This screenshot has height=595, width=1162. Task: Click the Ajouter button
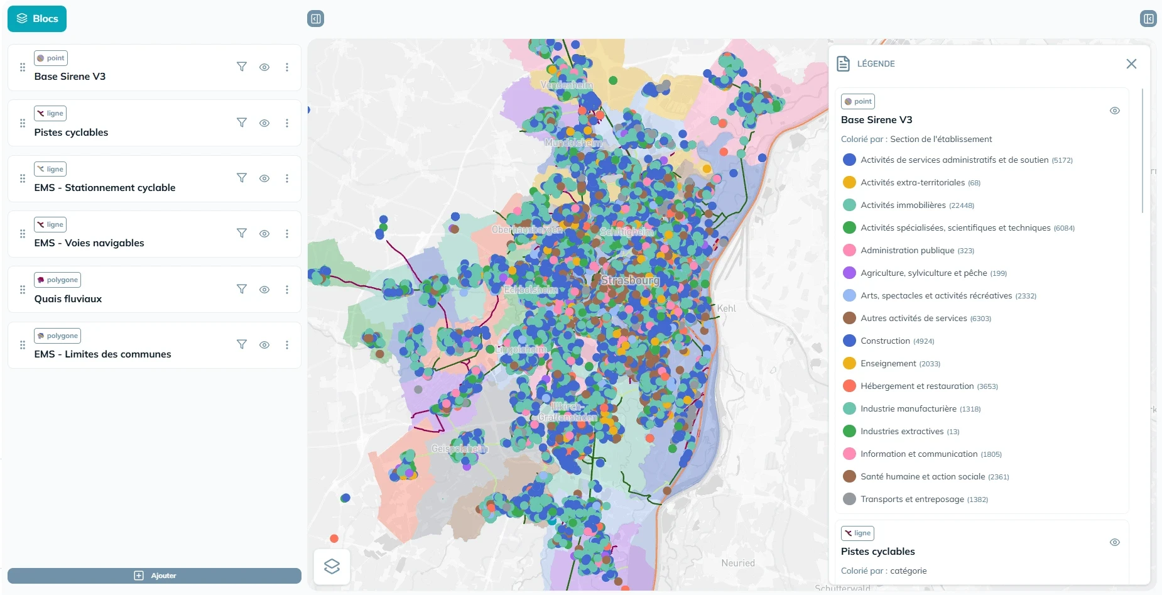tap(155, 575)
